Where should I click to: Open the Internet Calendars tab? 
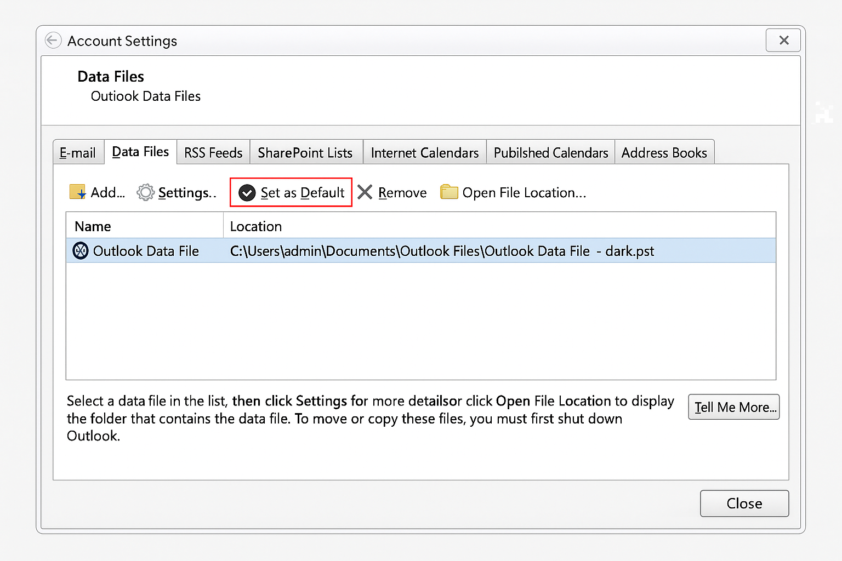click(x=424, y=152)
